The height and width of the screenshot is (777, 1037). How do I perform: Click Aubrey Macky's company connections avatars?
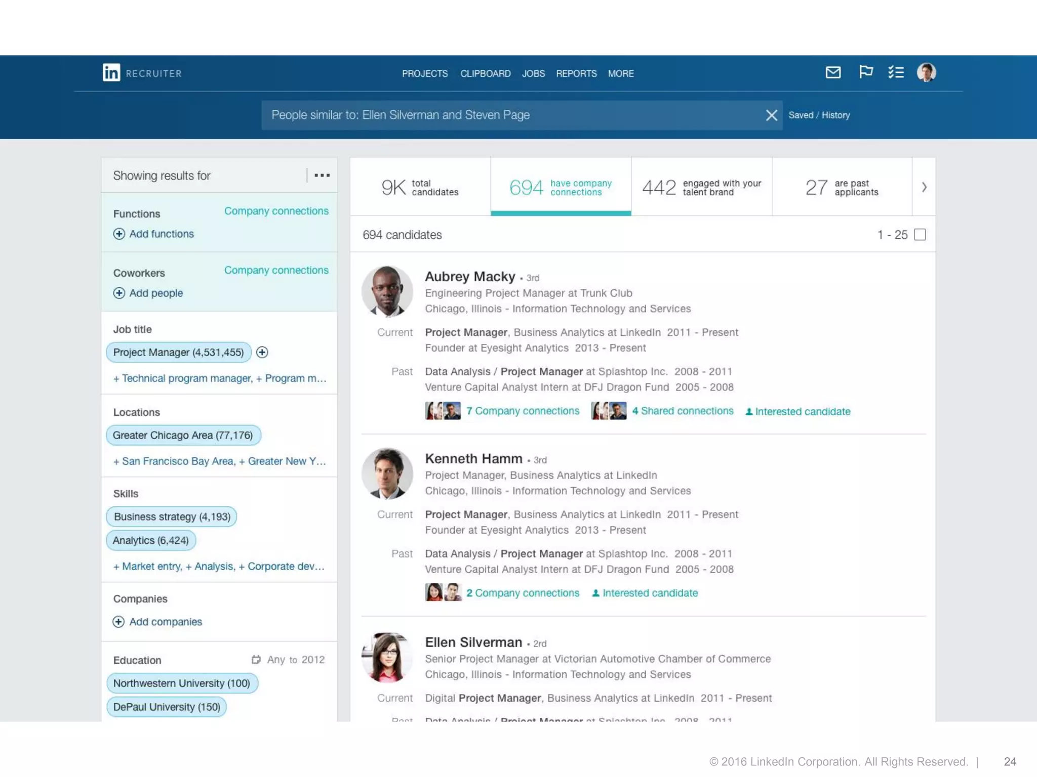[x=443, y=411]
